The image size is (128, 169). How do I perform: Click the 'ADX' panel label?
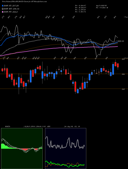coord(49,126)
